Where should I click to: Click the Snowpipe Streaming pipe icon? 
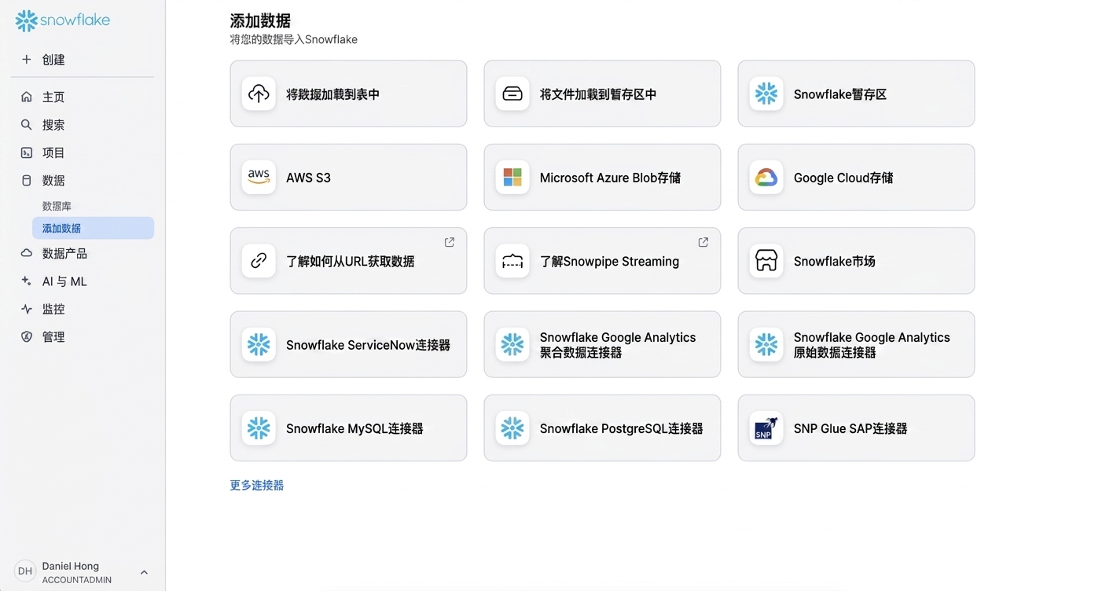click(512, 261)
